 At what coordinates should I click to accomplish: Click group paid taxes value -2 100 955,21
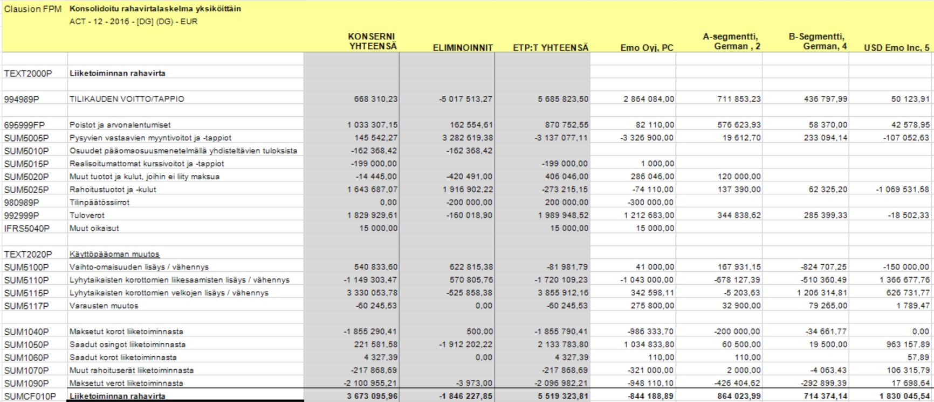click(x=370, y=383)
